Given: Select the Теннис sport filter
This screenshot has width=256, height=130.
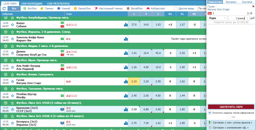Looking at the screenshot, I should point(47,8).
